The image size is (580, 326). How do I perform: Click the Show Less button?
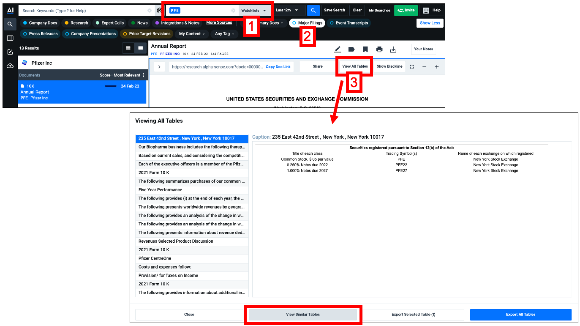pyautogui.click(x=430, y=23)
